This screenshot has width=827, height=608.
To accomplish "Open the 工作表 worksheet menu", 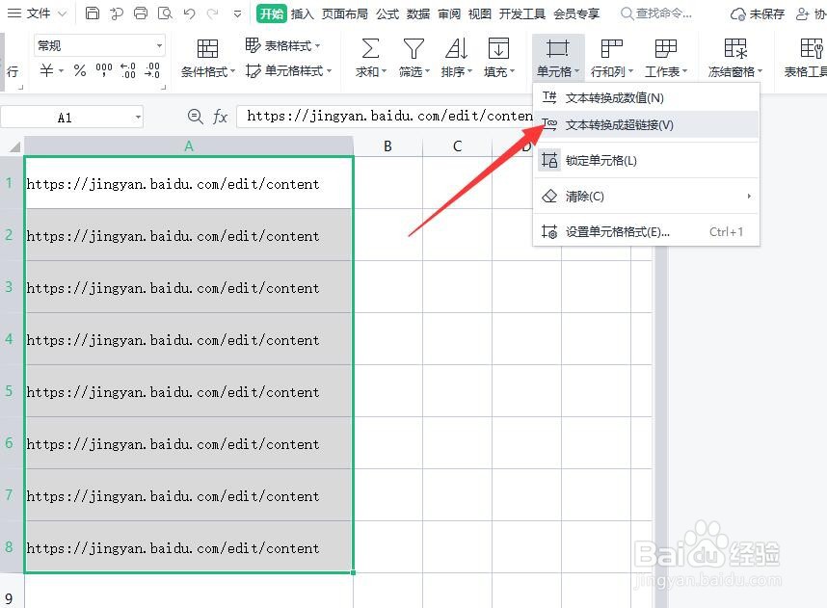I will click(x=666, y=58).
